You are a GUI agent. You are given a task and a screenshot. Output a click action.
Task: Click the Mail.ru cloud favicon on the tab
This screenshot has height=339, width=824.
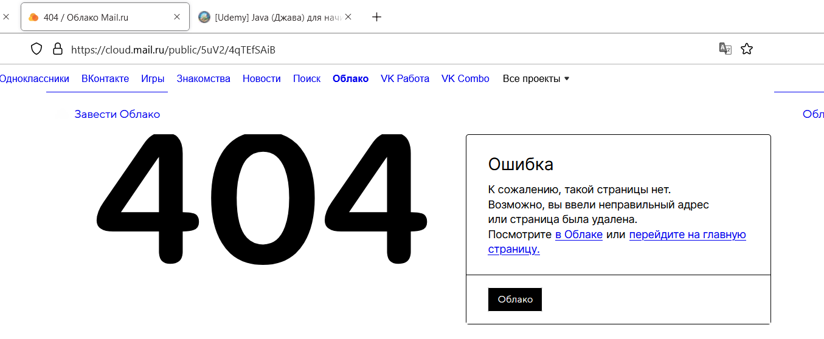click(34, 17)
